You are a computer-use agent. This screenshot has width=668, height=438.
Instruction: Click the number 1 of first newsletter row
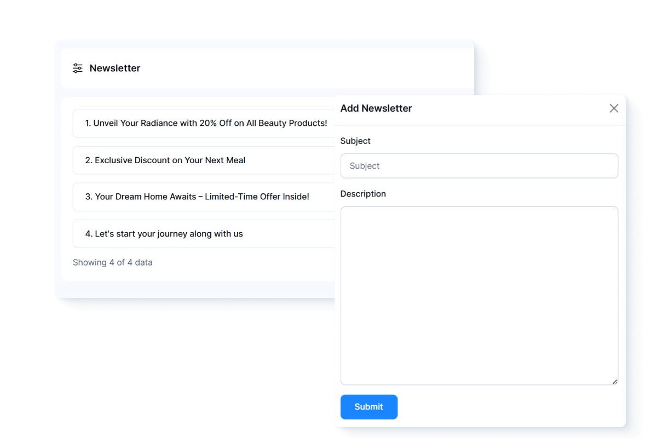(87, 123)
